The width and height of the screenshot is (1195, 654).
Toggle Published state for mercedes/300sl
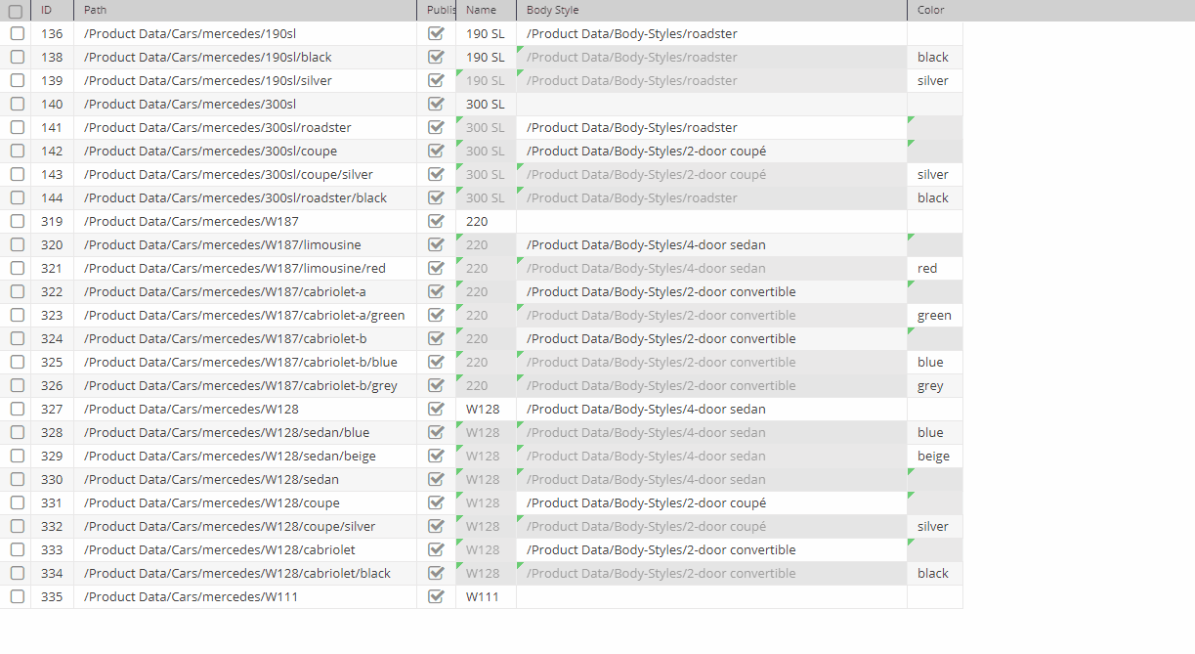point(436,104)
